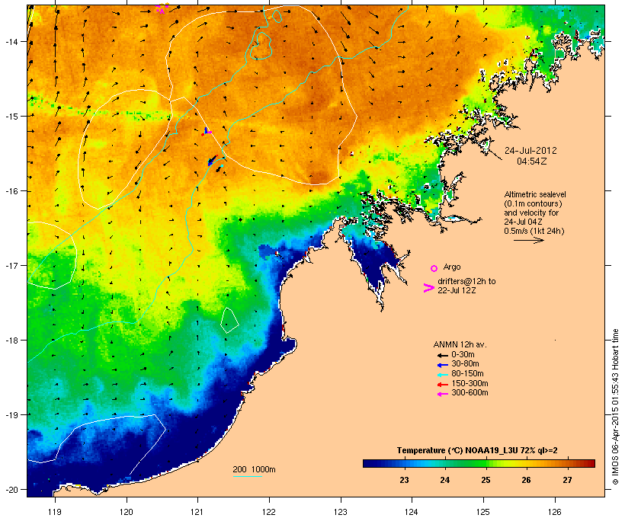625x518 pixels.
Task: Click longitude label 119 on the axis
Action: (x=55, y=512)
